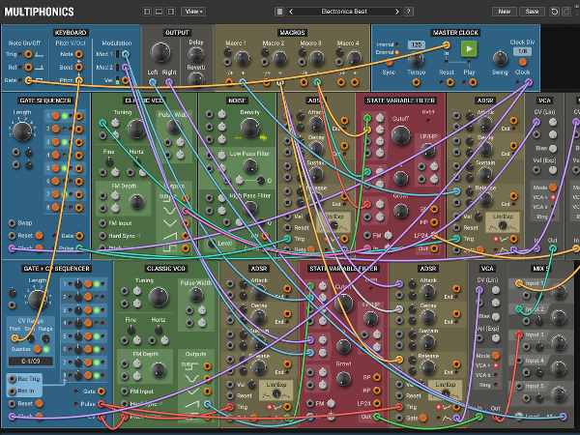Toggle the Quantize button in Gate + CV Sequencer
The height and width of the screenshot is (435, 580).
38,349
